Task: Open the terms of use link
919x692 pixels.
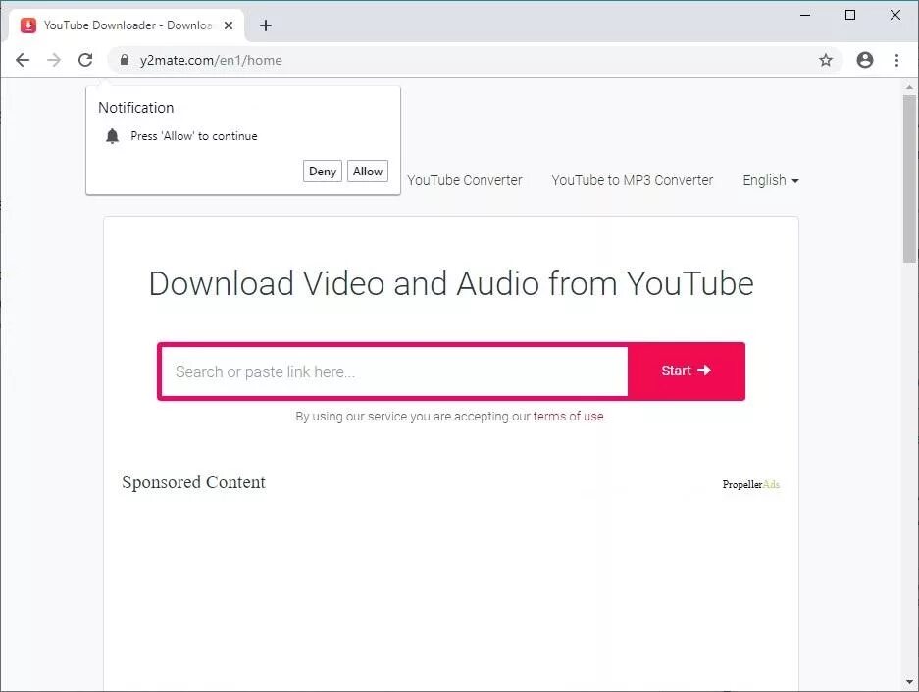Action: pyautogui.click(x=569, y=416)
